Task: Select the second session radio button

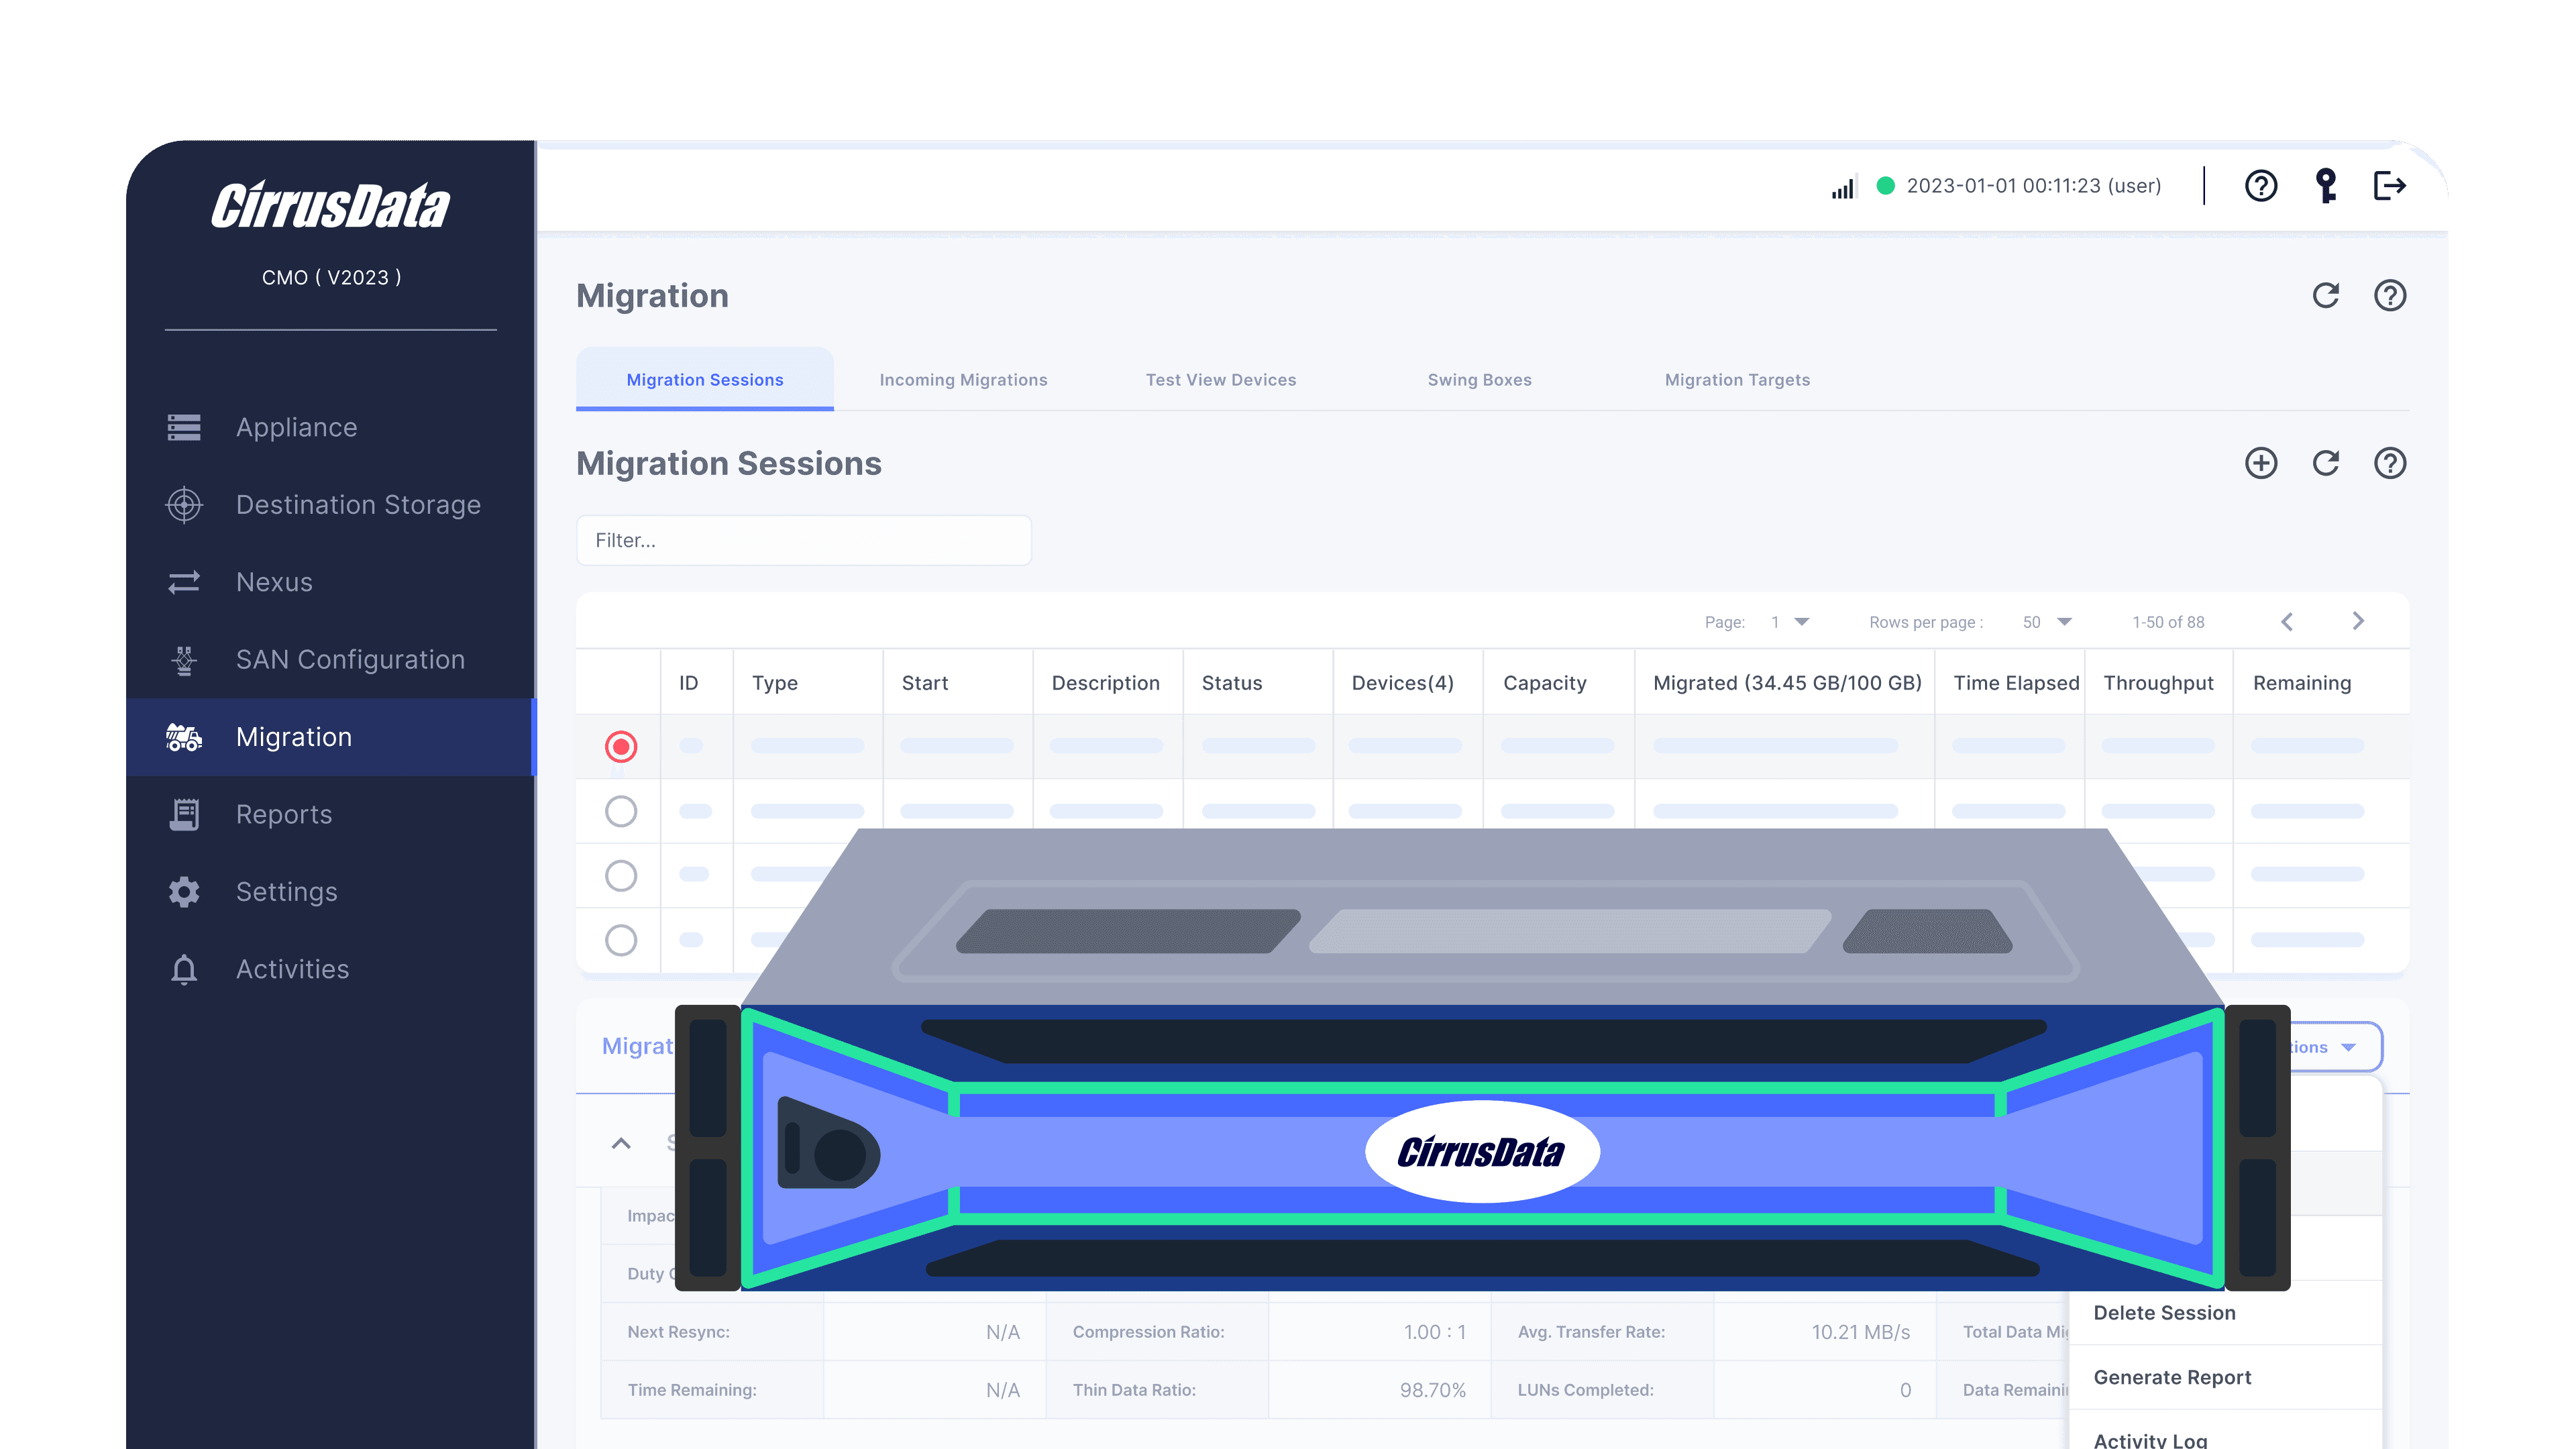Action: coord(621,811)
